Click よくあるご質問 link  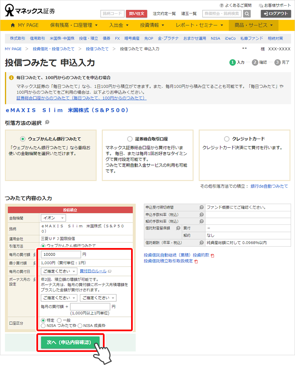click(x=238, y=5)
